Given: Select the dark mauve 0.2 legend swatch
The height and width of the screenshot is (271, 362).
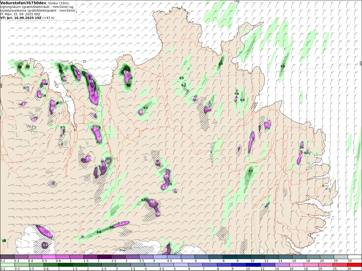Looking at the screenshot, I should (x=7, y=257).
